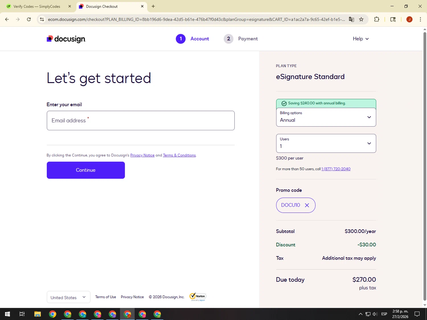Screen dimensions: 427x320
Task: Click the eSignature Standard plan title
Action: (310, 77)
